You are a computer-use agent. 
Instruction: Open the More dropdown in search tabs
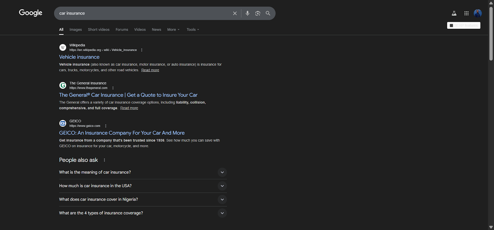[x=173, y=30]
